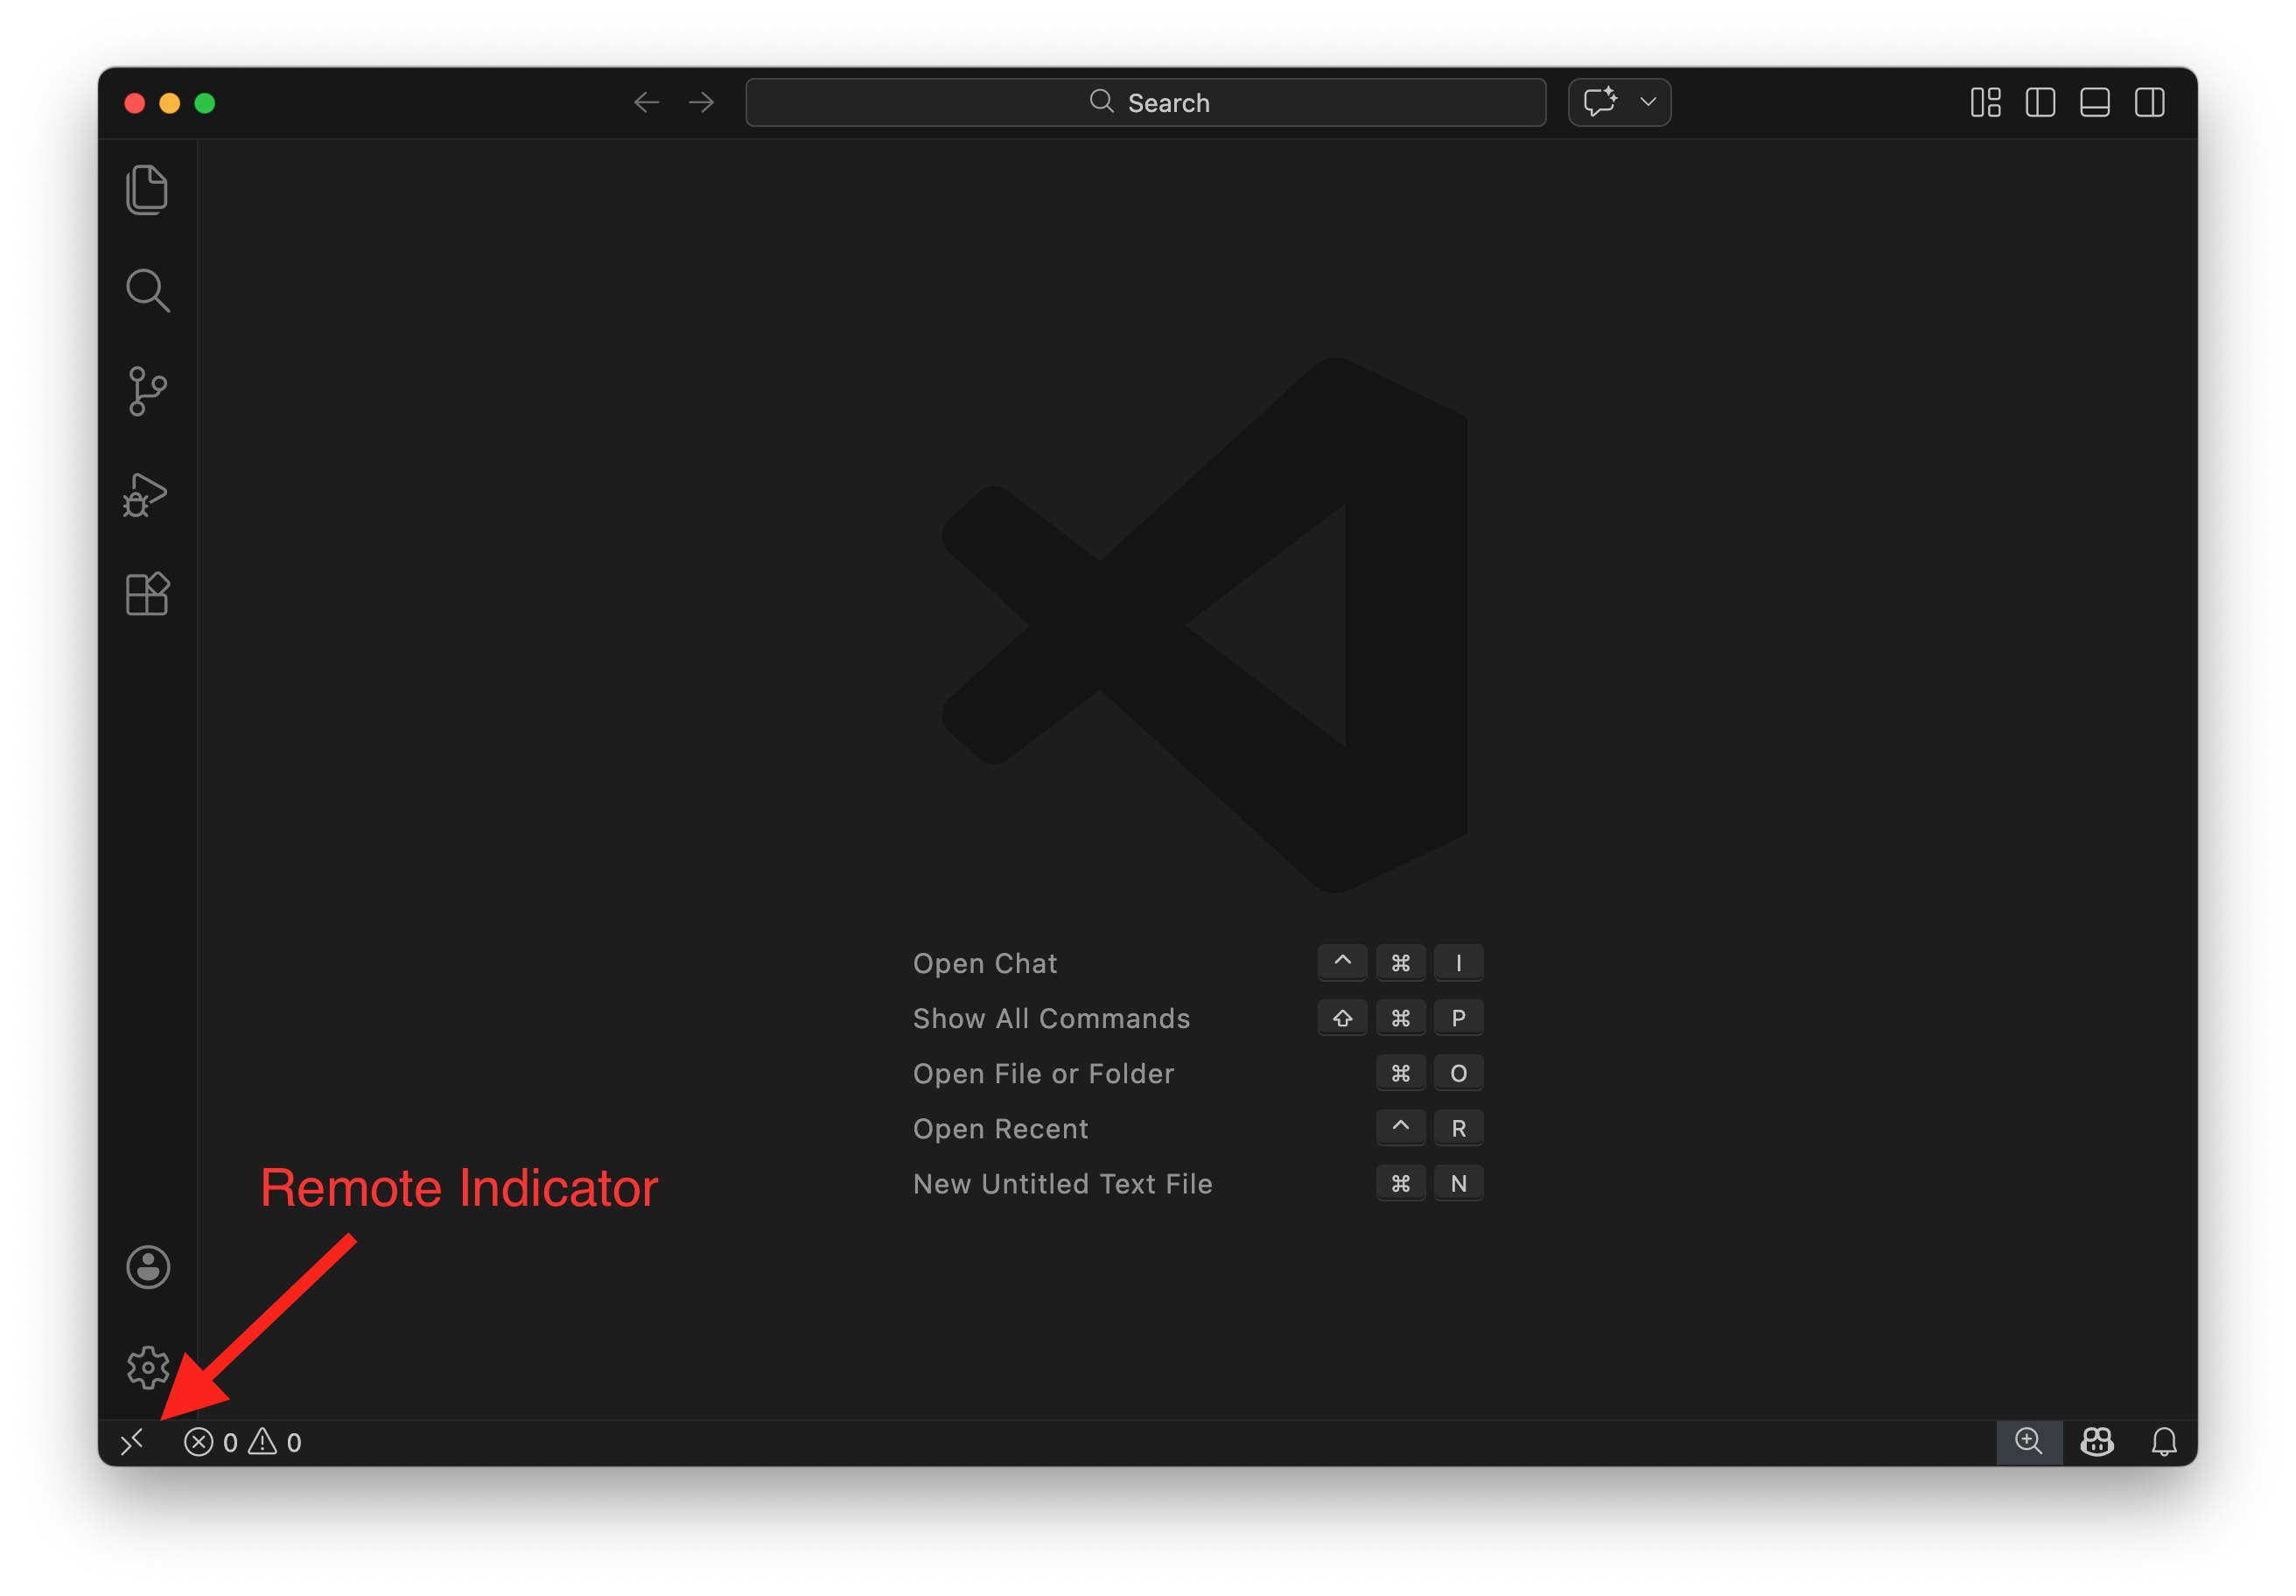Viewport: 2296px width, 1596px height.
Task: Open the Search view in the activity bar
Action: point(147,291)
